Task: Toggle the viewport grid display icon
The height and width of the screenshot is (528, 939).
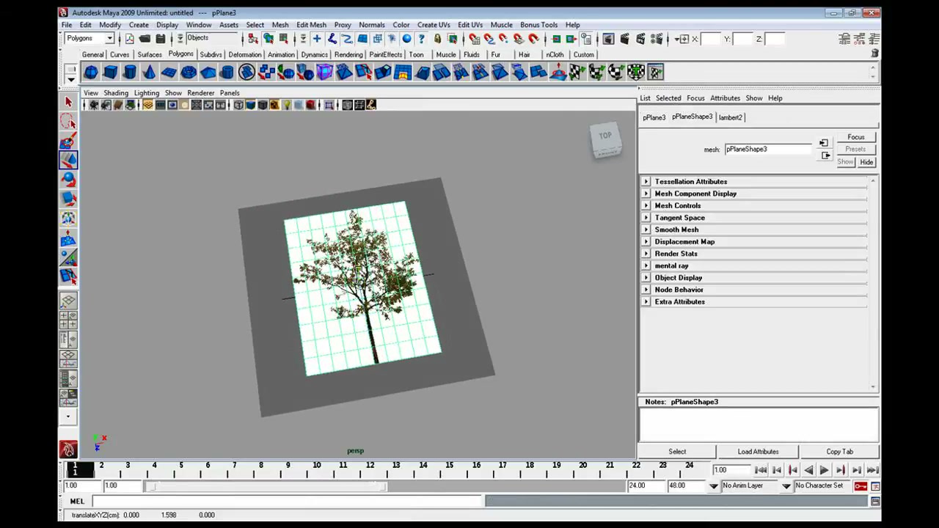Action: click(147, 106)
